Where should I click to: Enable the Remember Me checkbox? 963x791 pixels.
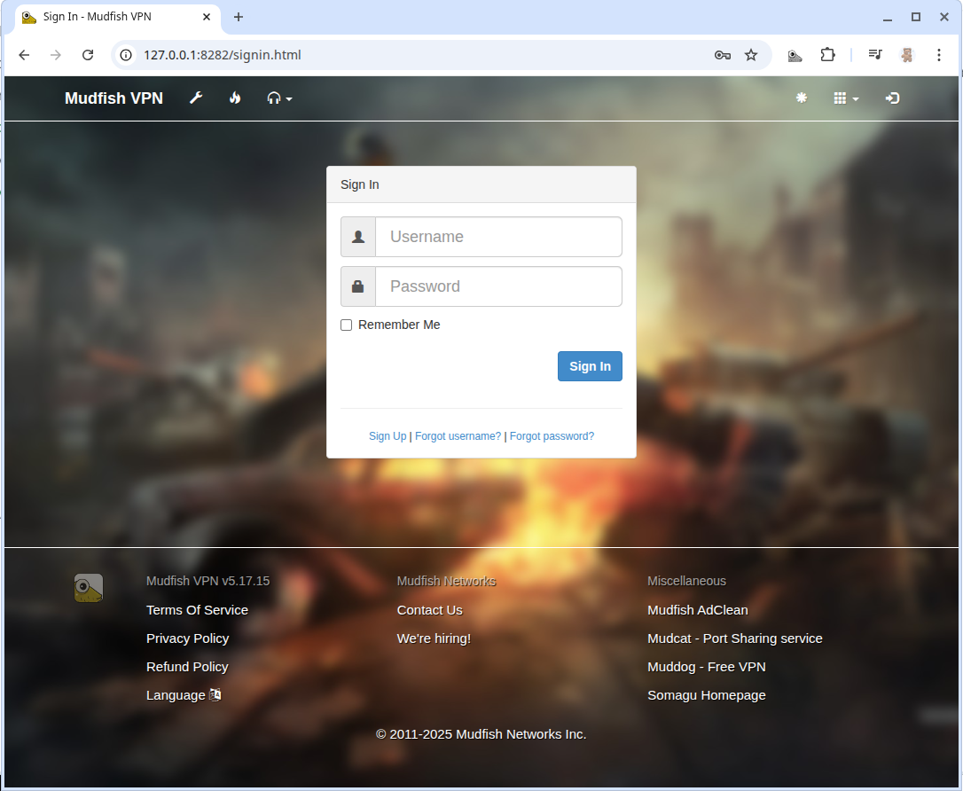[347, 325]
